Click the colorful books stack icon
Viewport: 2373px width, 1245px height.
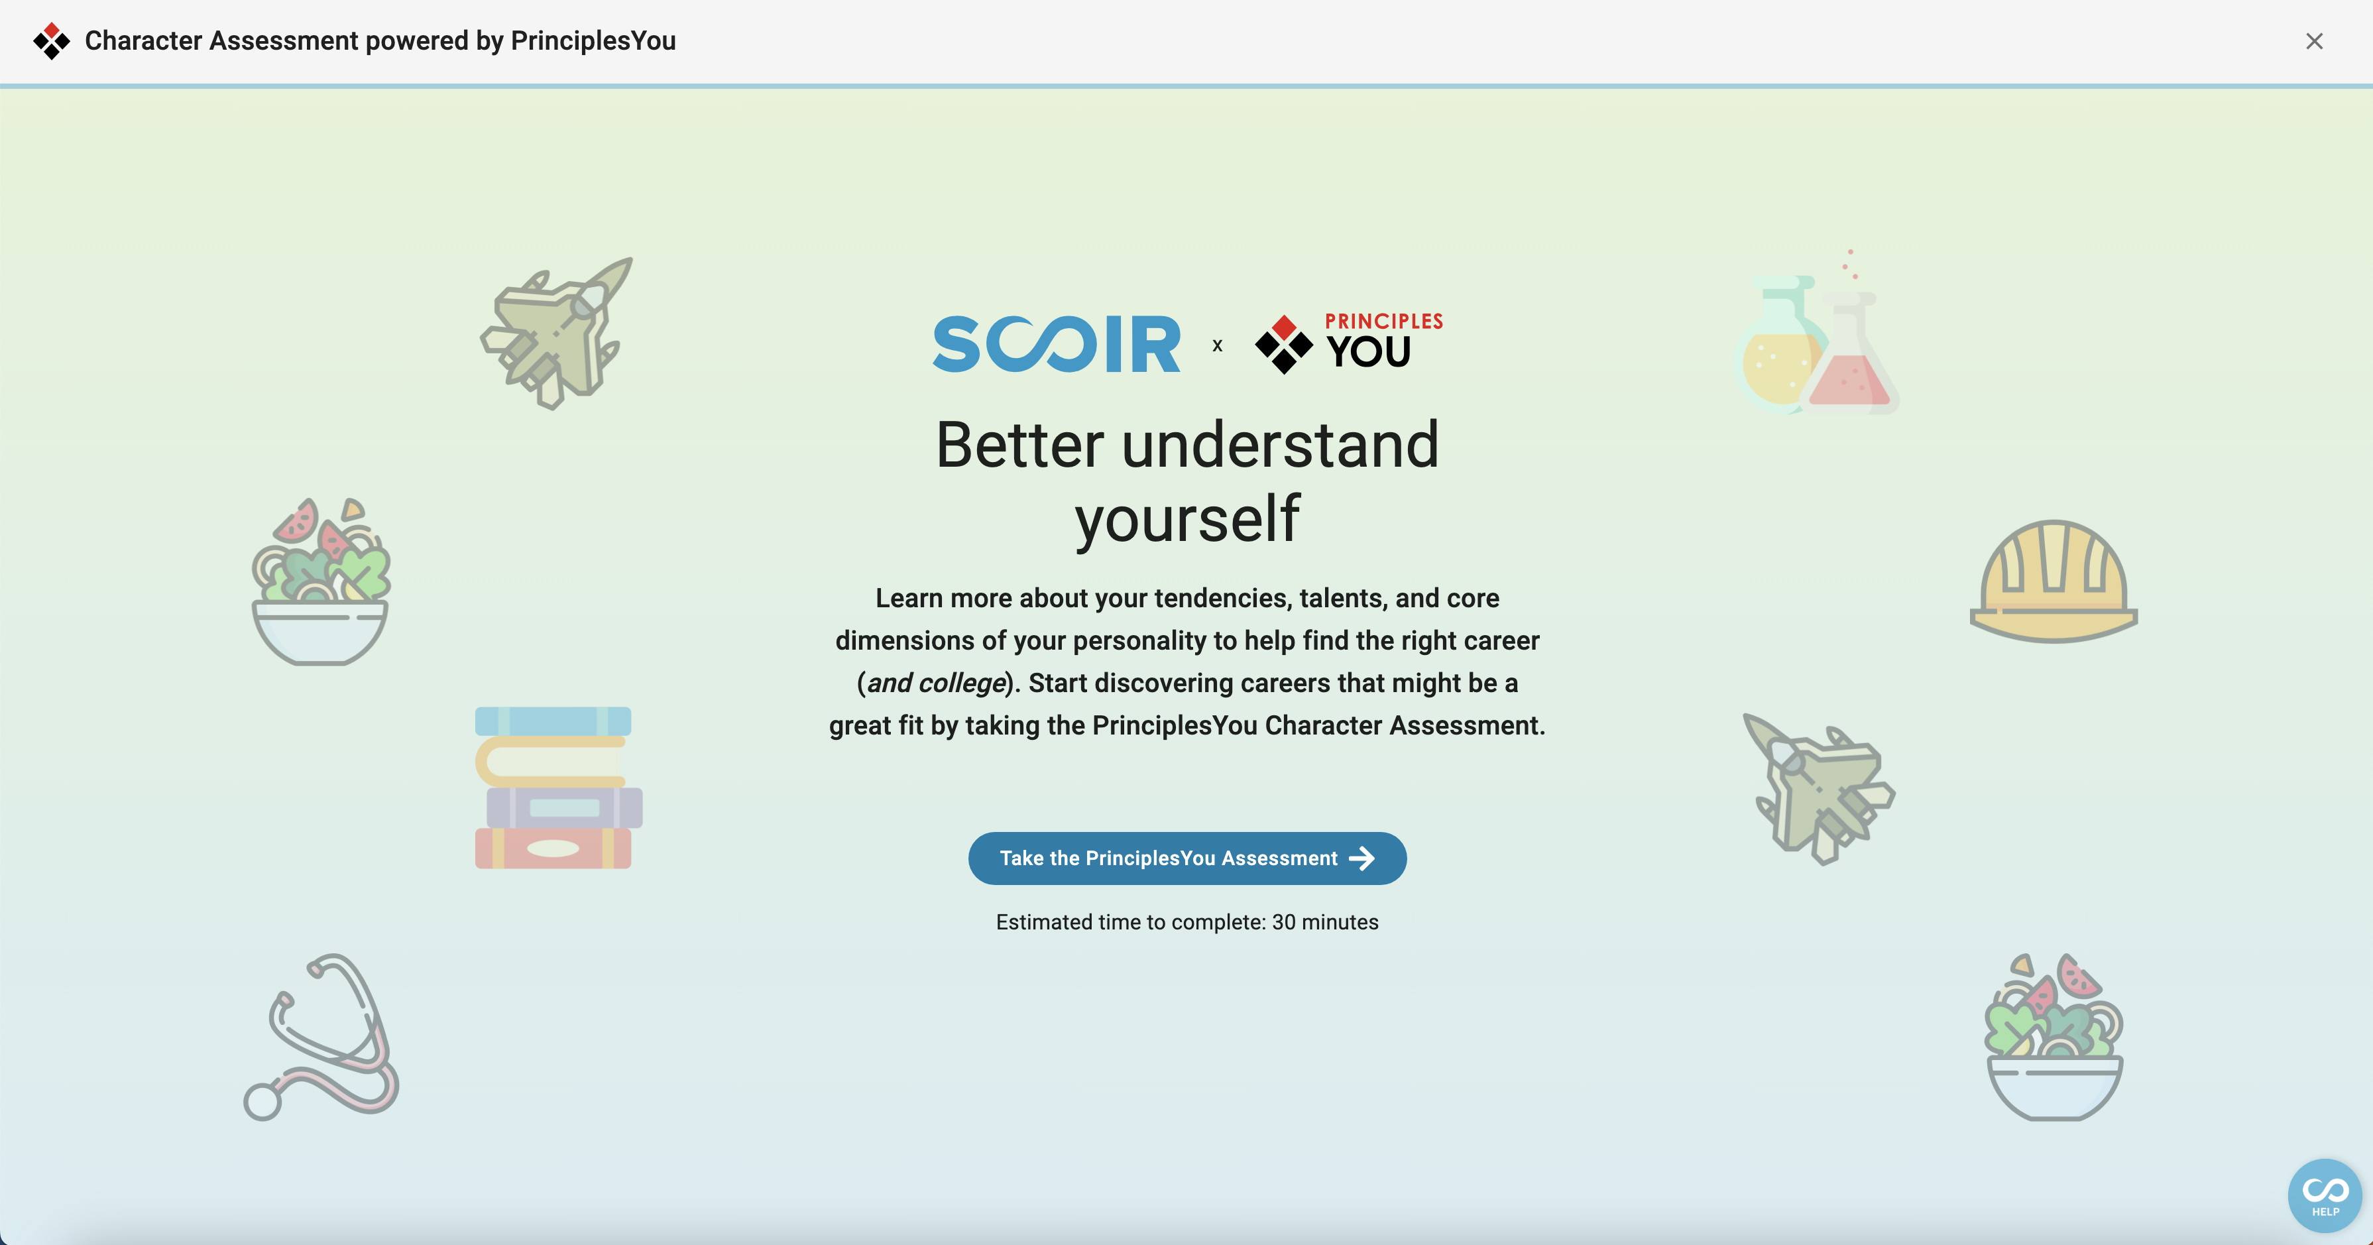tap(557, 785)
